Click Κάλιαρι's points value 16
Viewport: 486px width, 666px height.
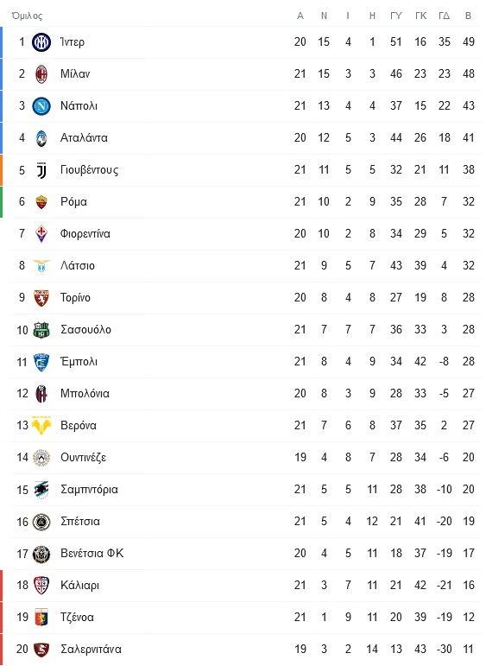[468, 585]
